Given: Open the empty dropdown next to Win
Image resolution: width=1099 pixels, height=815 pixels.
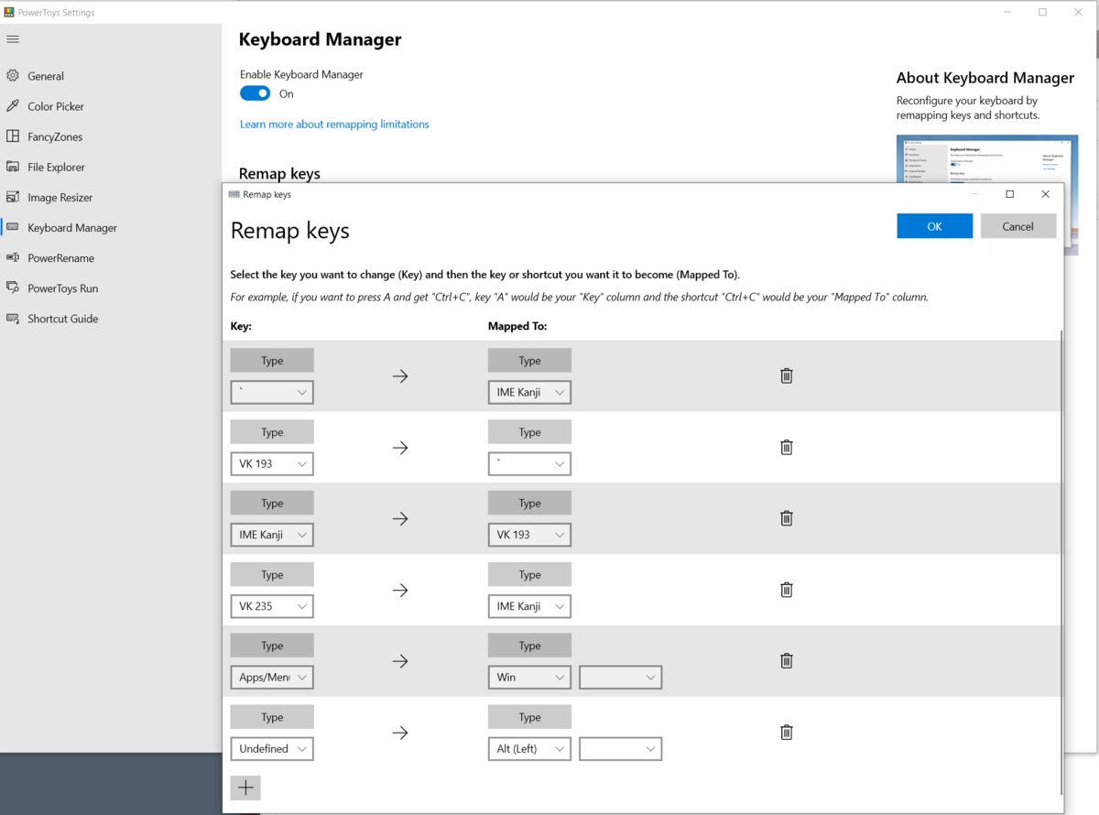Looking at the screenshot, I should pos(620,678).
